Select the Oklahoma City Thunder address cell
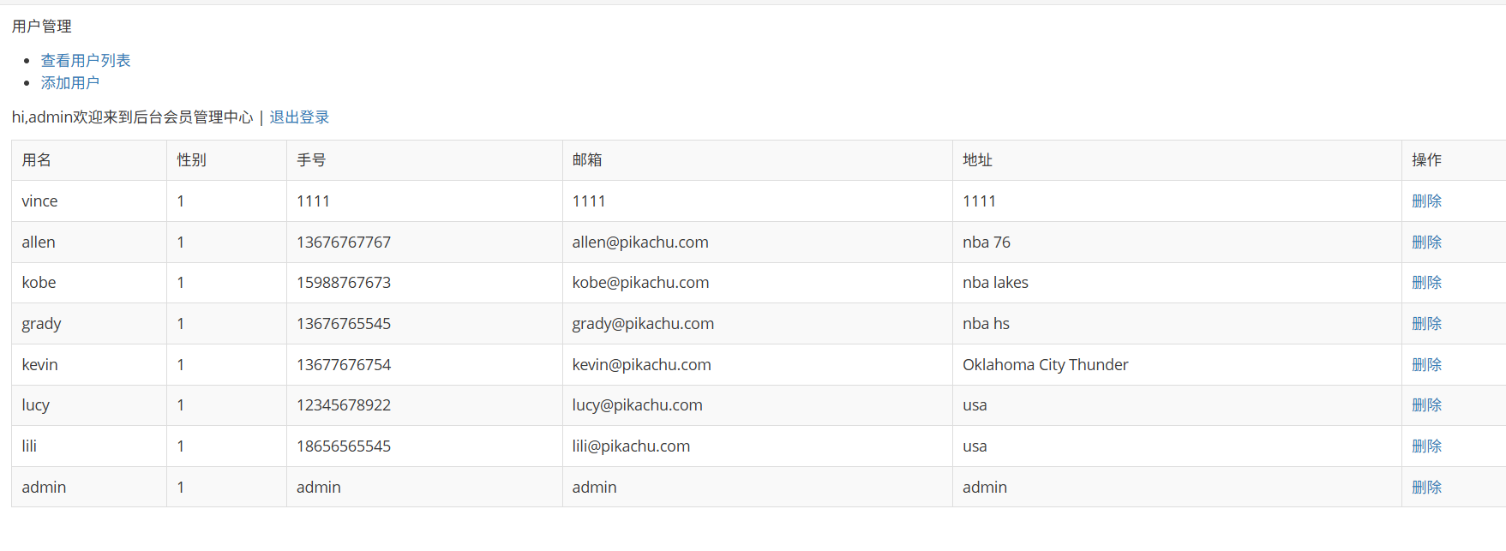This screenshot has height=551, width=1506. [1178, 365]
